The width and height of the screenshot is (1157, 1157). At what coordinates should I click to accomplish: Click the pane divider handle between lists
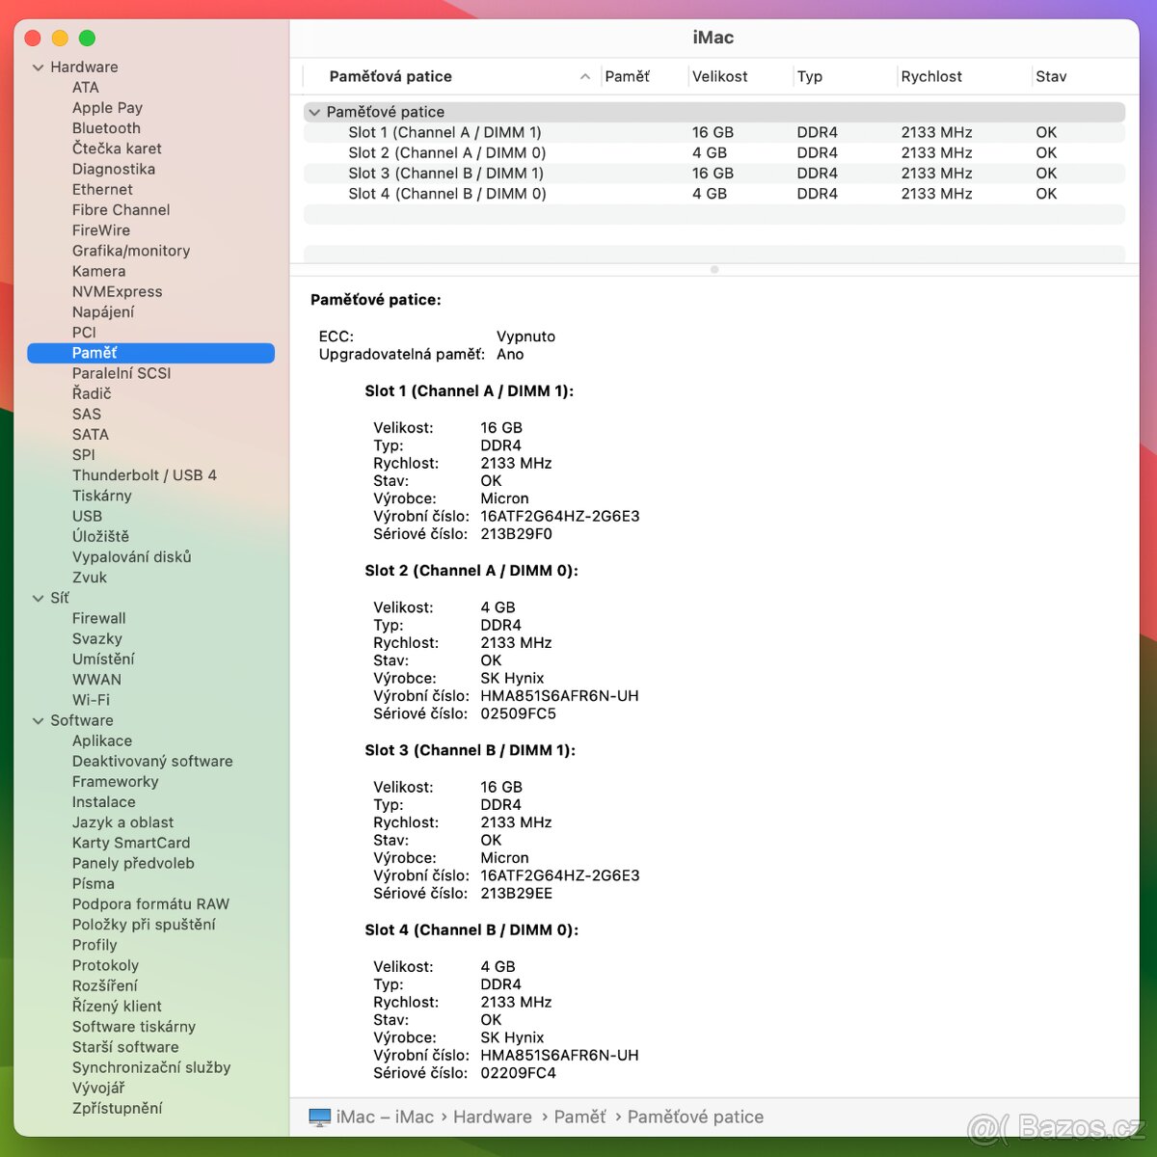(x=713, y=270)
